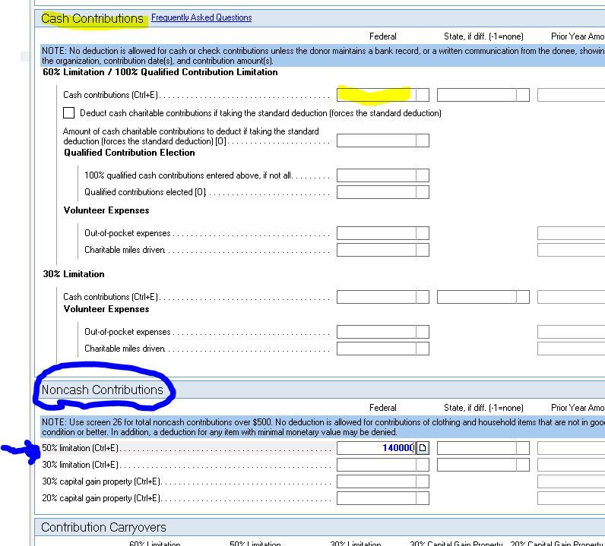The height and width of the screenshot is (546, 605).
Task: Open the Frequently Asked Questions link
Action: (x=201, y=17)
